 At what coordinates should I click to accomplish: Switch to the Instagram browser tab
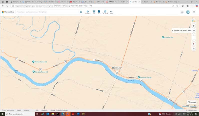point(64,2)
